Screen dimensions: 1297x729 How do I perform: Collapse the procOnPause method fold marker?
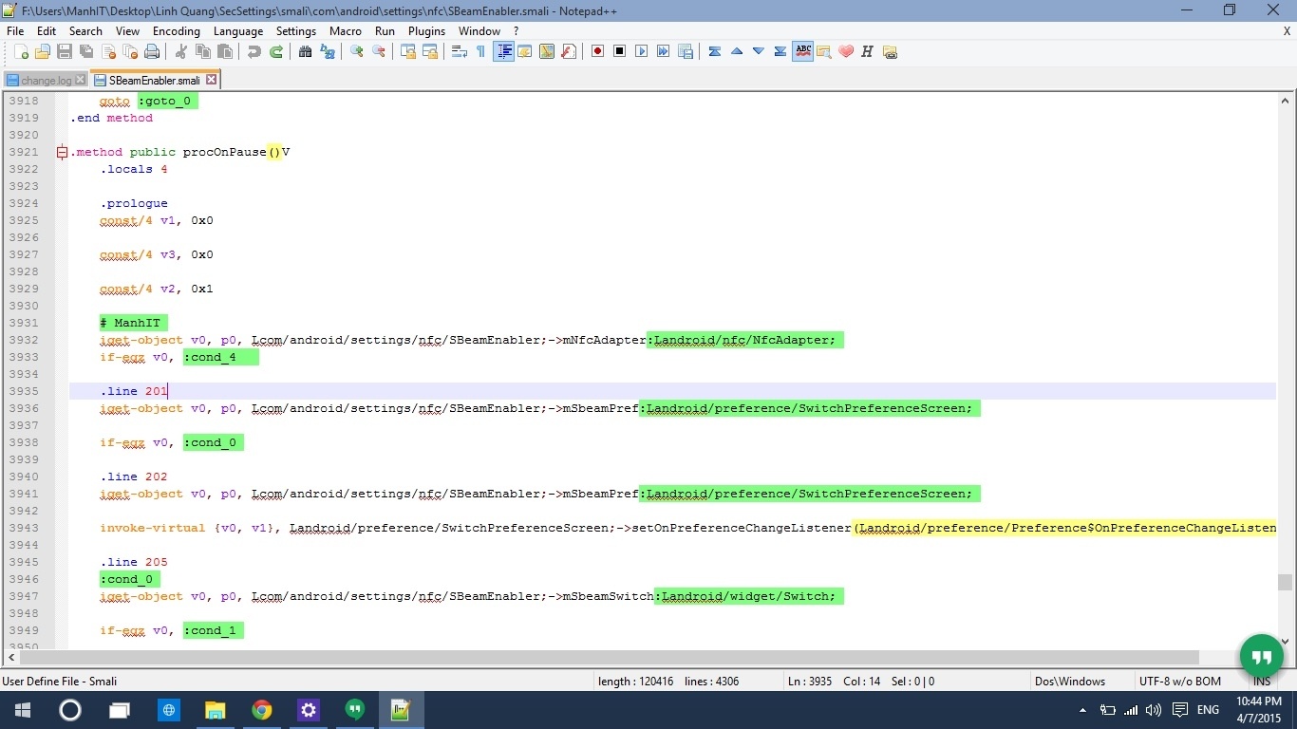click(x=62, y=152)
